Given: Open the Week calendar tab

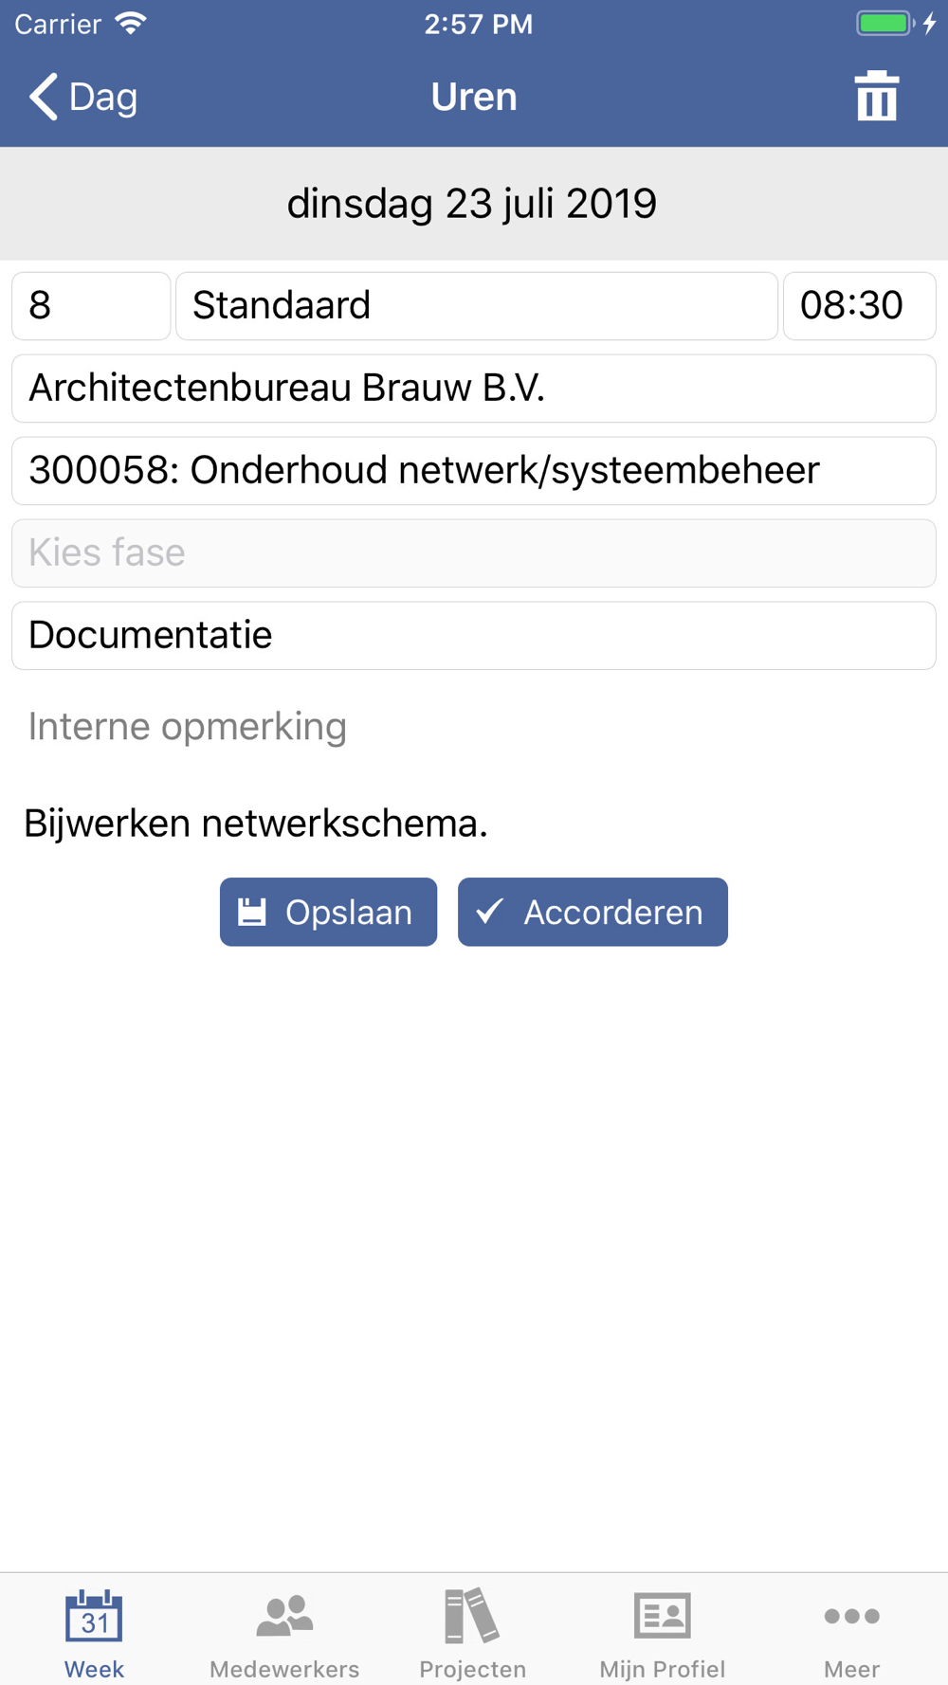Looking at the screenshot, I should click(x=94, y=1632).
